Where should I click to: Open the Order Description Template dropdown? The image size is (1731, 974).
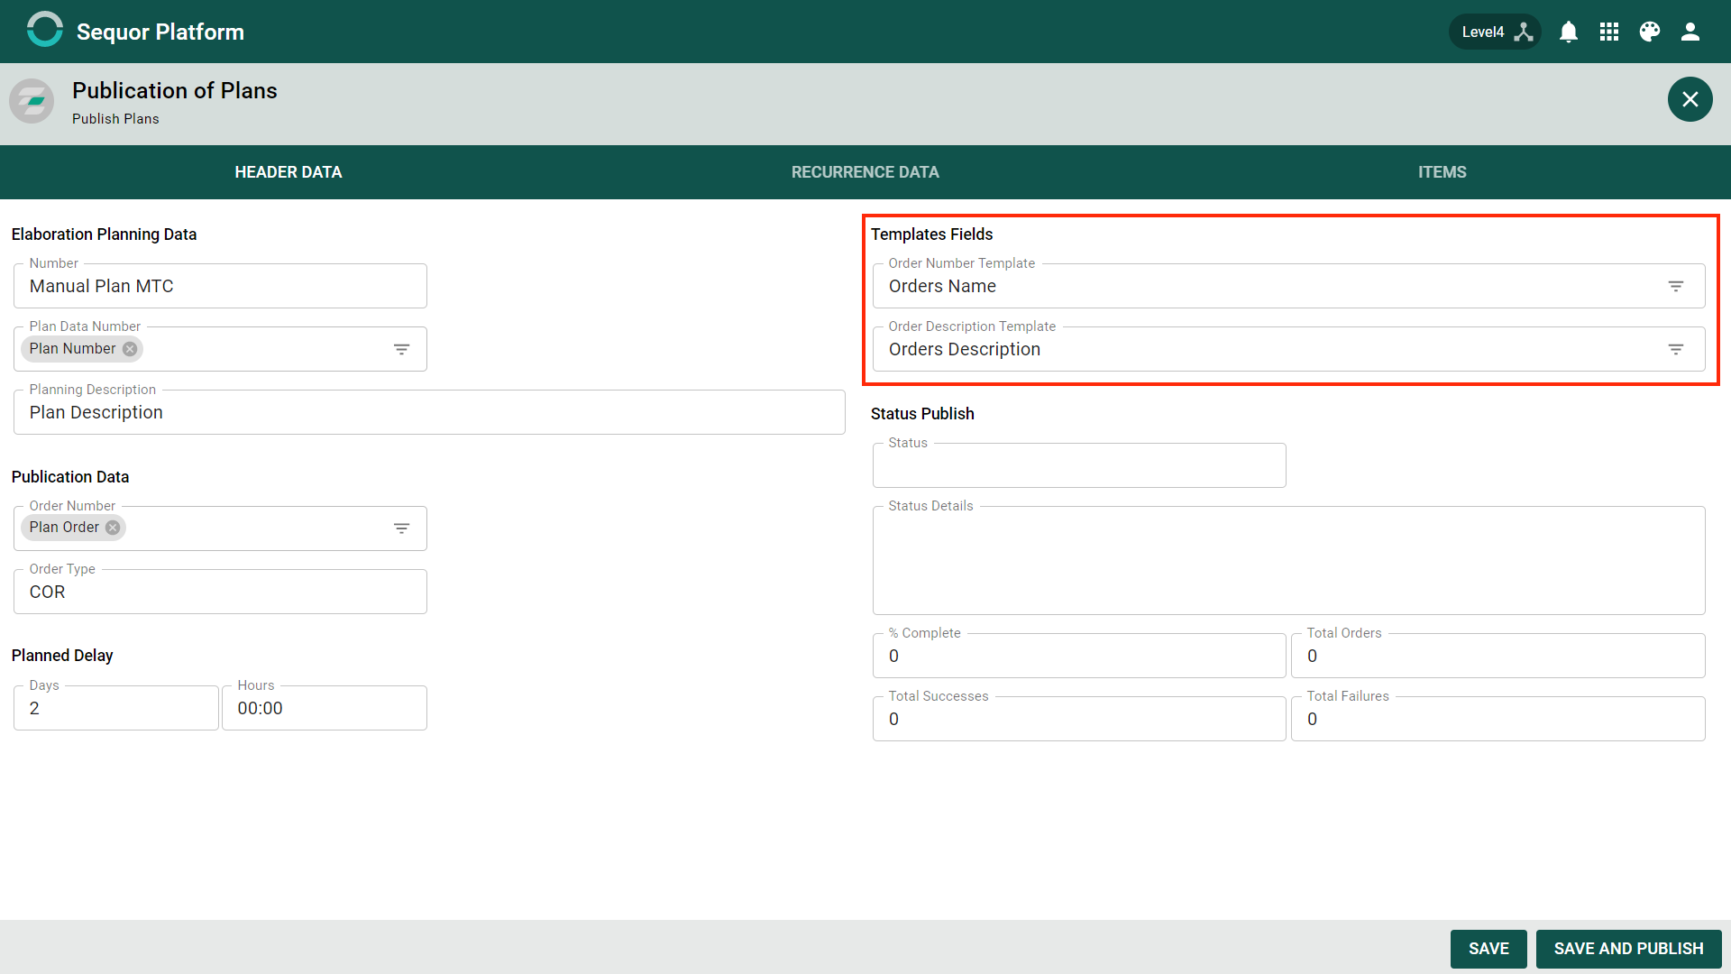point(1676,349)
